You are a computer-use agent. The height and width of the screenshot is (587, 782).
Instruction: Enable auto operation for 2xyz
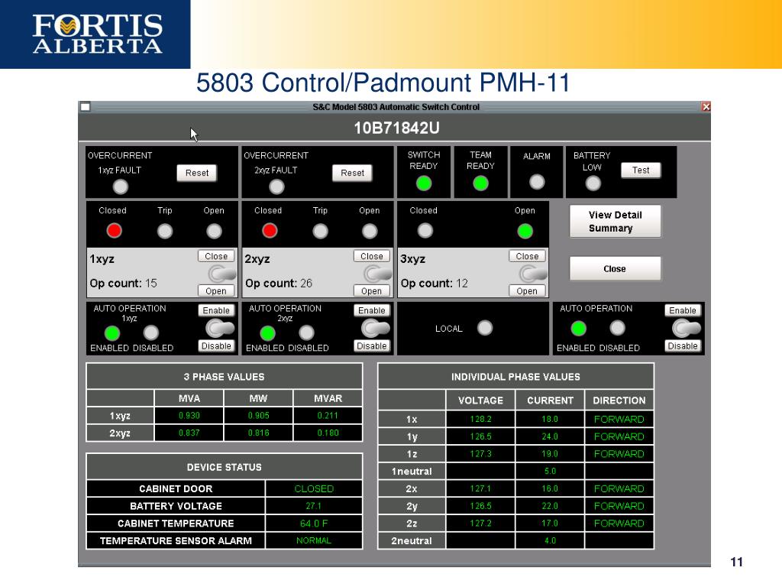click(x=372, y=310)
